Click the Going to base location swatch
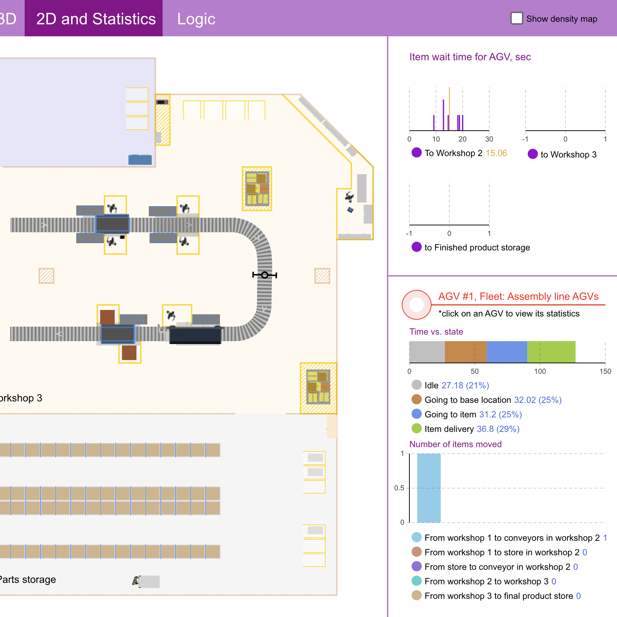Image resolution: width=617 pixels, height=617 pixels. (x=416, y=400)
